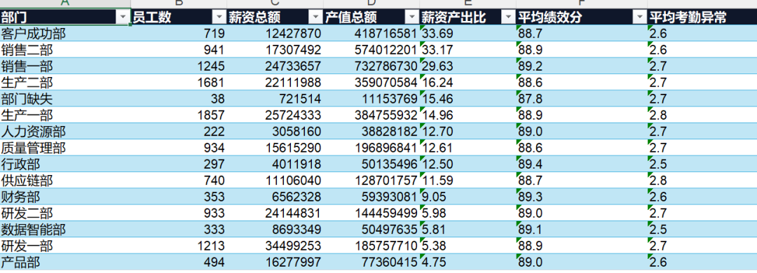Open the 产值总额 column filter arrow
Image resolution: width=757 pixels, height=273 pixels.
(413, 17)
